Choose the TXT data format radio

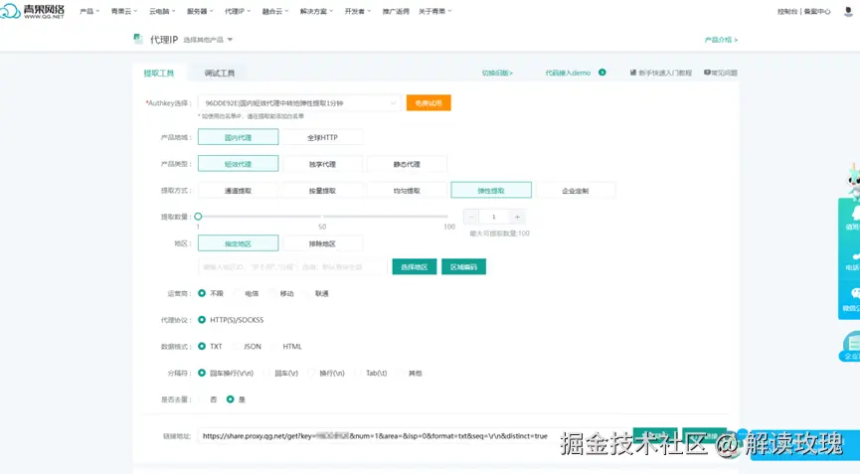tap(202, 347)
